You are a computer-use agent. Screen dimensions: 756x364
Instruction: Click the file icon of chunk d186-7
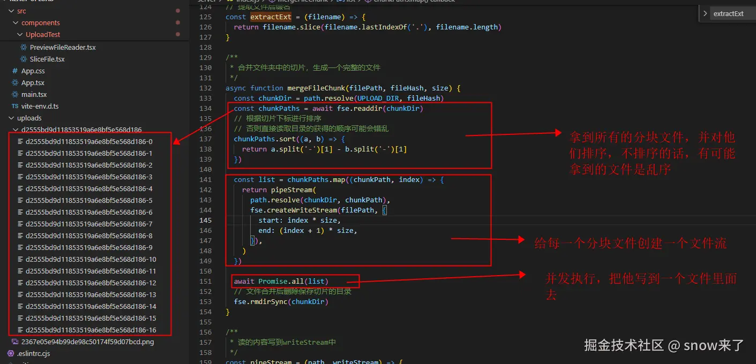click(20, 224)
